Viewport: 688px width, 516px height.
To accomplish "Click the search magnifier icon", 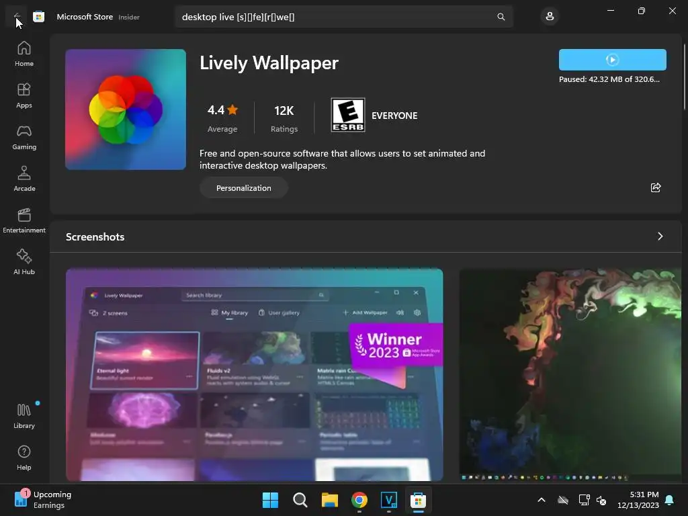I will click(x=501, y=17).
